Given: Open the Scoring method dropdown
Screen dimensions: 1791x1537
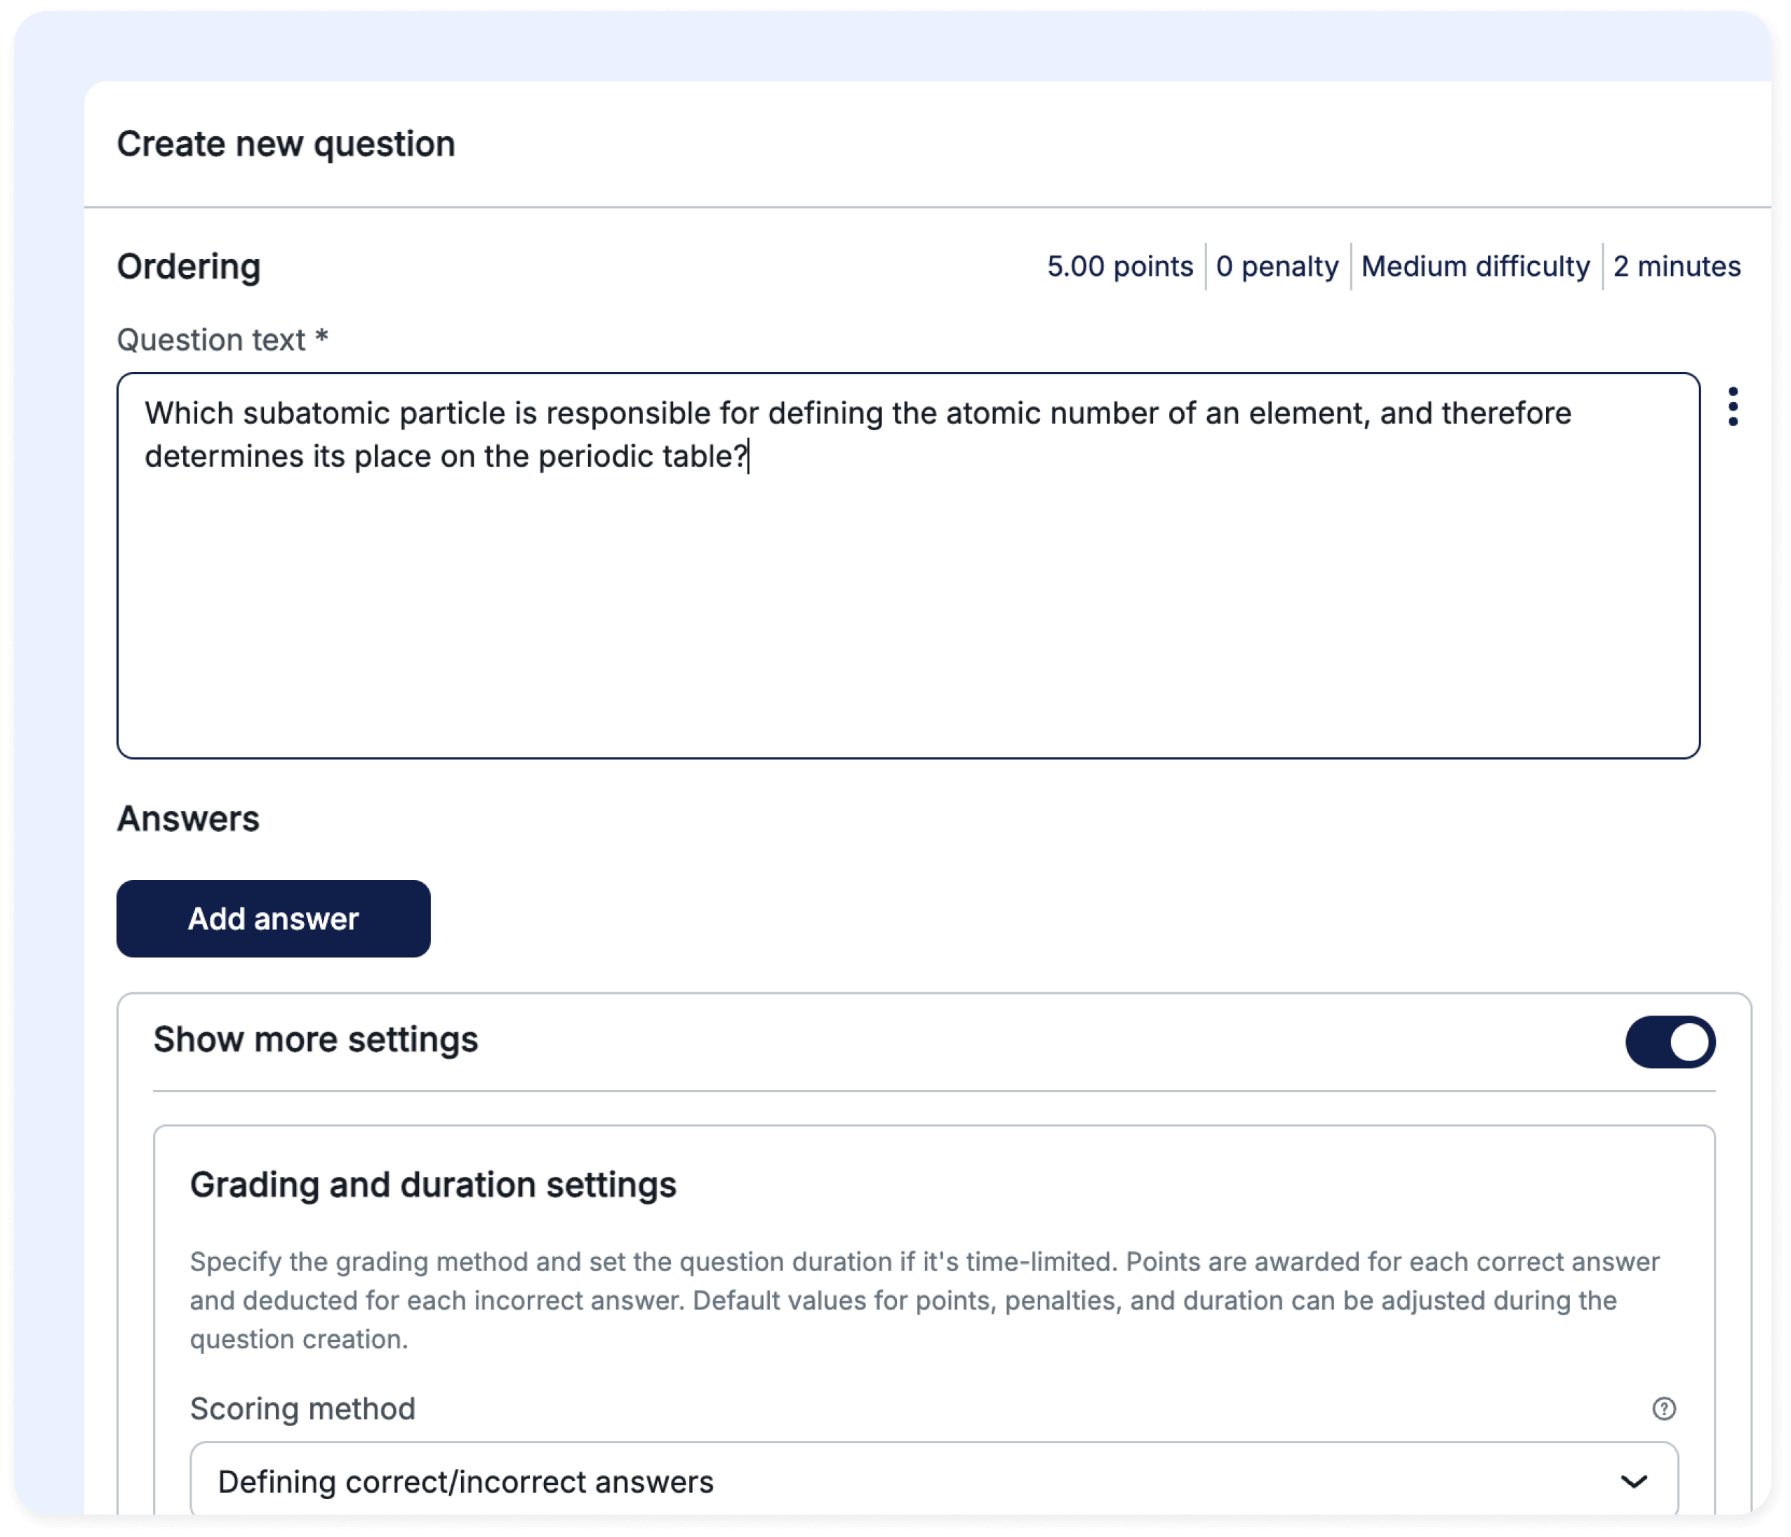Looking at the screenshot, I should click(x=933, y=1481).
